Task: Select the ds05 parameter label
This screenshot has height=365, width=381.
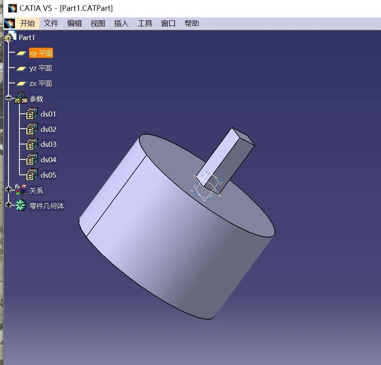Action: tap(48, 175)
